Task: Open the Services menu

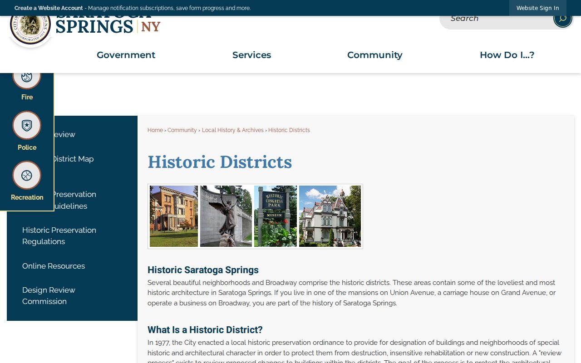Action: point(251,55)
